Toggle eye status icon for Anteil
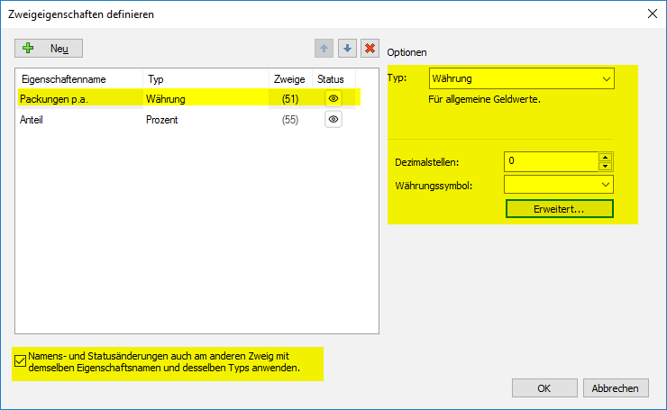The width and height of the screenshot is (667, 410). (x=333, y=119)
